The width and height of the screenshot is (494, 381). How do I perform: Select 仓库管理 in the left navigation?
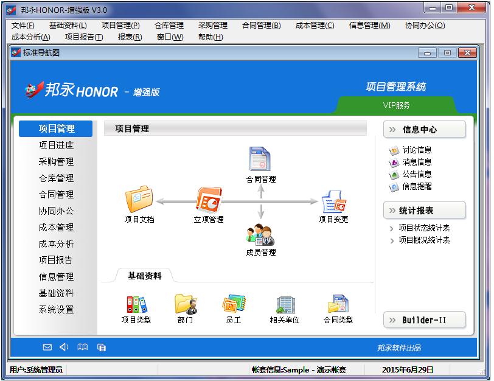point(56,178)
